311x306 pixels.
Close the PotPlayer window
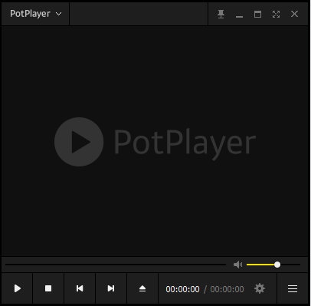click(x=294, y=14)
